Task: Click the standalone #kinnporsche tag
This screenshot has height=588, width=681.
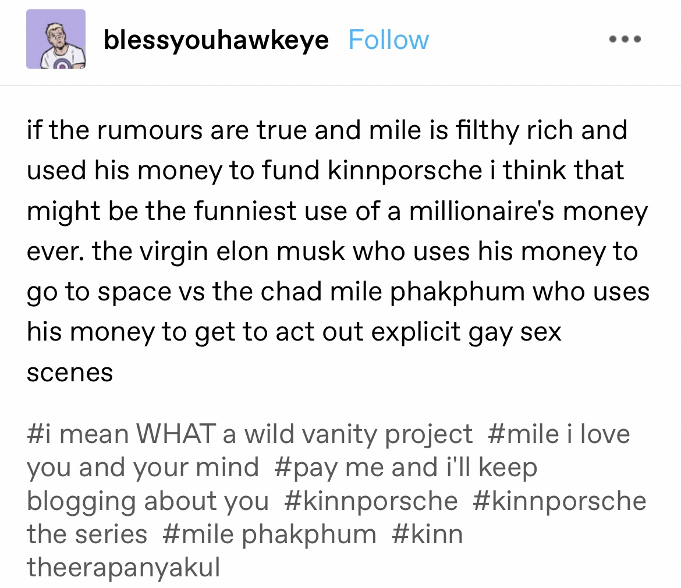Action: (371, 501)
